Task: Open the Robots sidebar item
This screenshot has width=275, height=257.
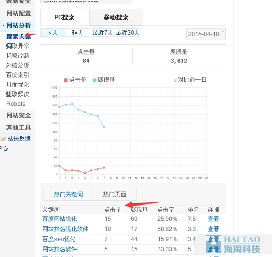Action: [x=16, y=104]
